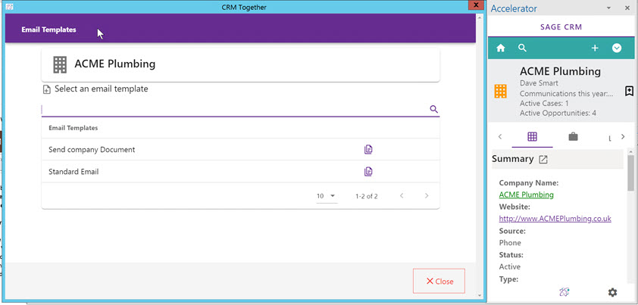Move the Accelerator tabs right

click(x=623, y=137)
